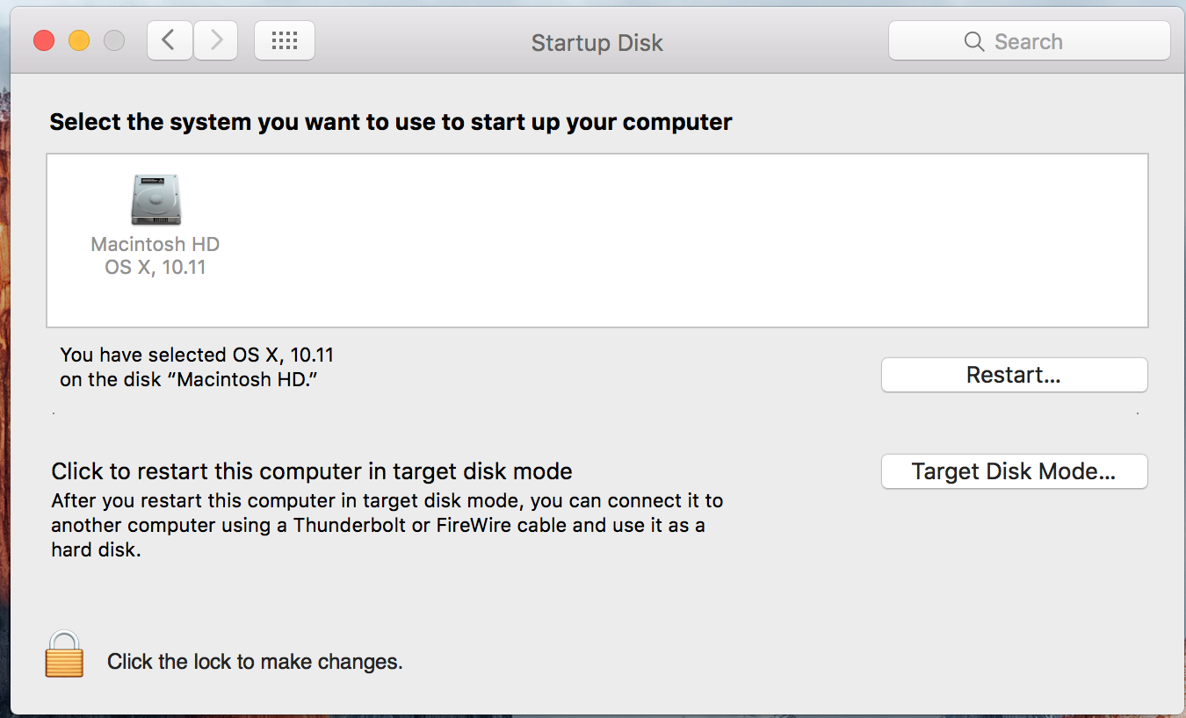Click the "OS X, 10.11" version label
The width and height of the screenshot is (1186, 718).
[155, 267]
